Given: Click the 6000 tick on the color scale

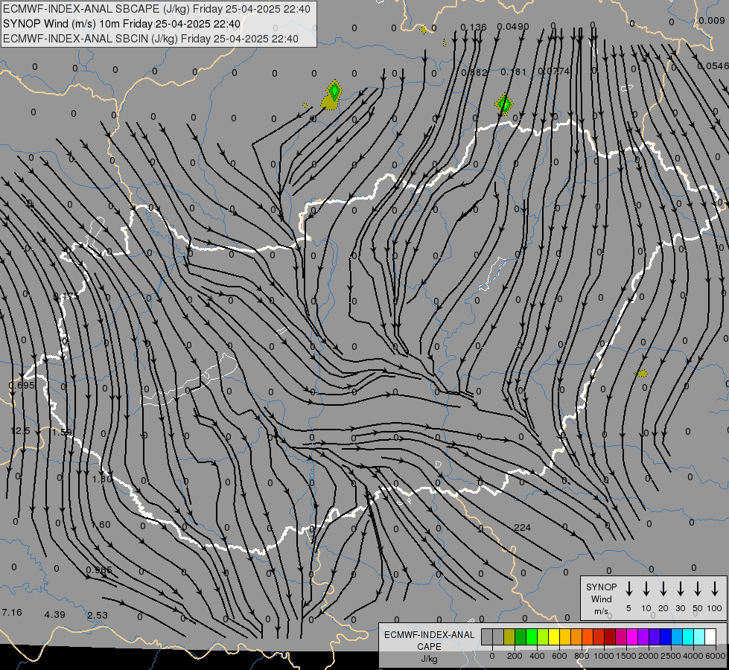Looking at the screenshot, I should coord(716,656).
